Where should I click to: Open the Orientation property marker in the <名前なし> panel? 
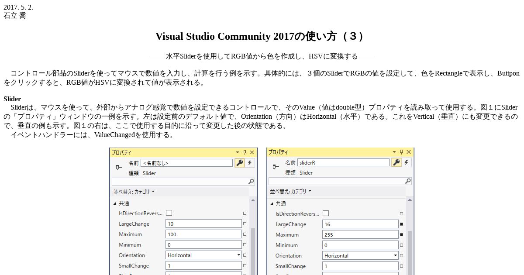click(x=245, y=255)
